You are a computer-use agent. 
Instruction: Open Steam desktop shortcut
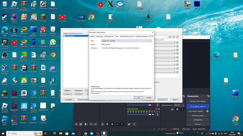(5, 18)
